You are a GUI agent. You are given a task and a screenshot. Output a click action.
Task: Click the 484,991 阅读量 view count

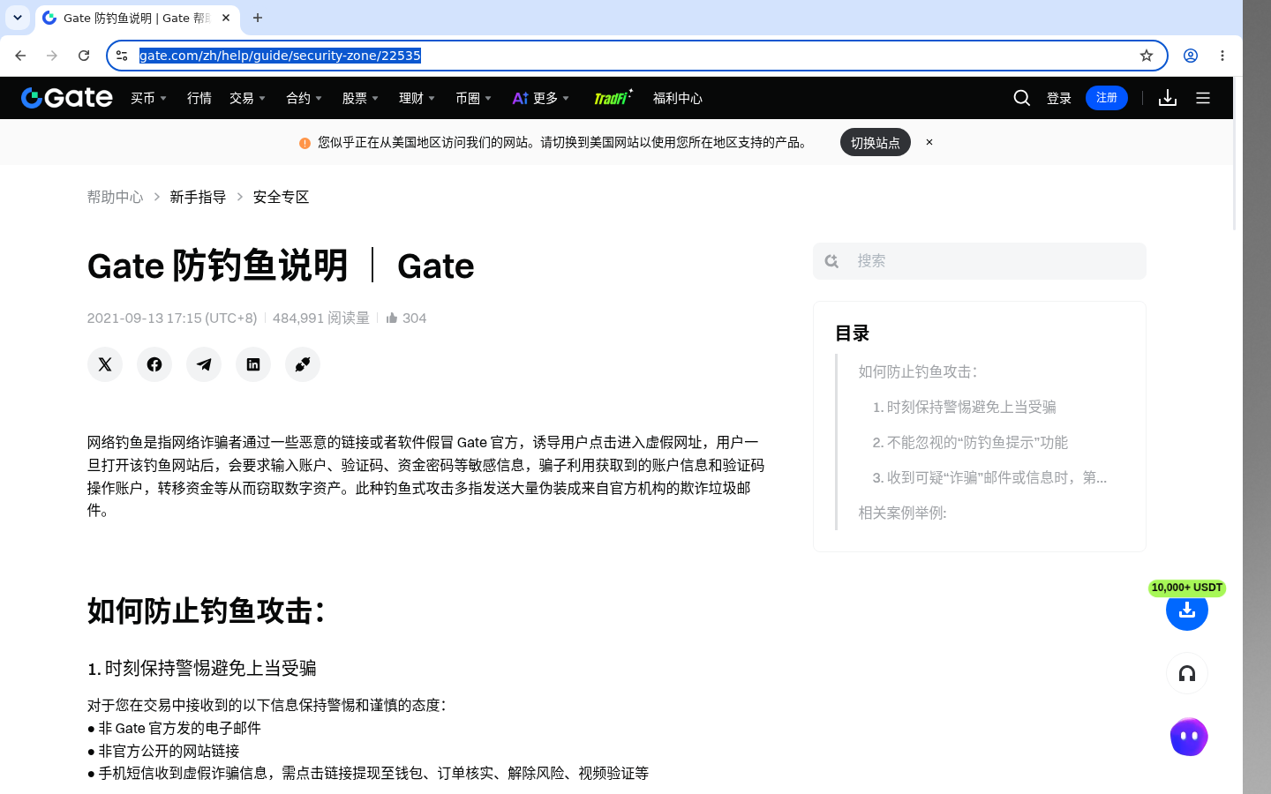tap(320, 318)
